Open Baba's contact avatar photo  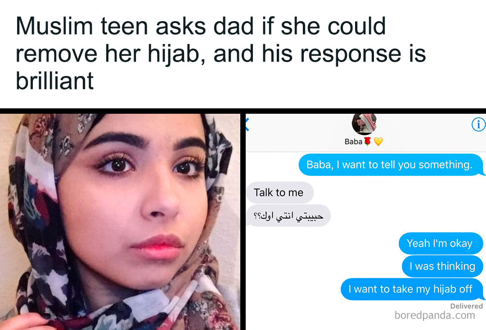364,124
